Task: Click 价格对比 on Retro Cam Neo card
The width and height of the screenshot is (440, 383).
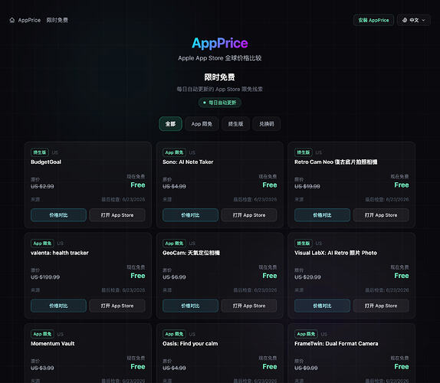Action: click(x=322, y=215)
